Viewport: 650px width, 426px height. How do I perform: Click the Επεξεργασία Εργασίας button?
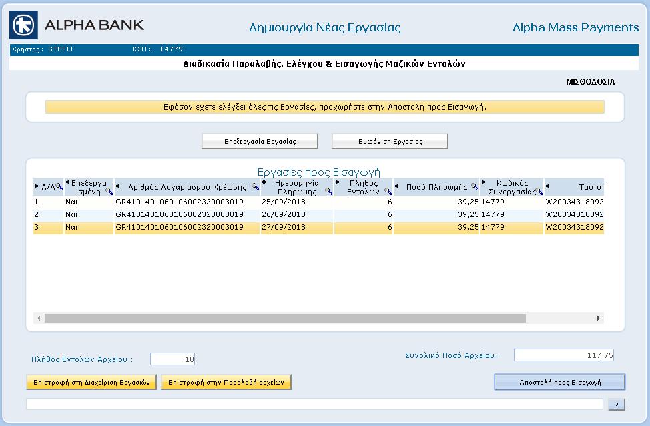(260, 141)
